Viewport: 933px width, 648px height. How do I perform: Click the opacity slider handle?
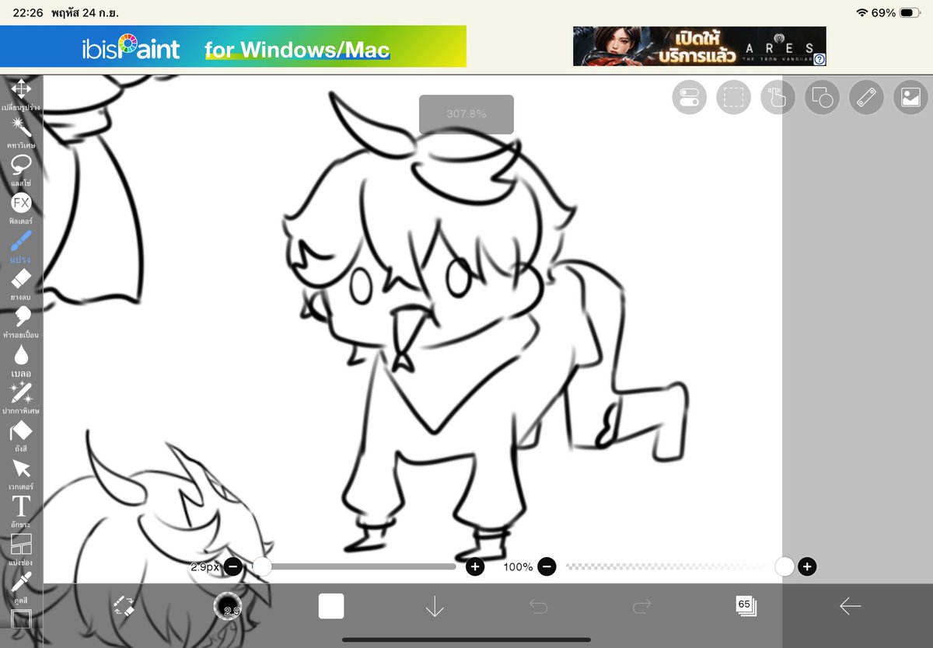784,566
